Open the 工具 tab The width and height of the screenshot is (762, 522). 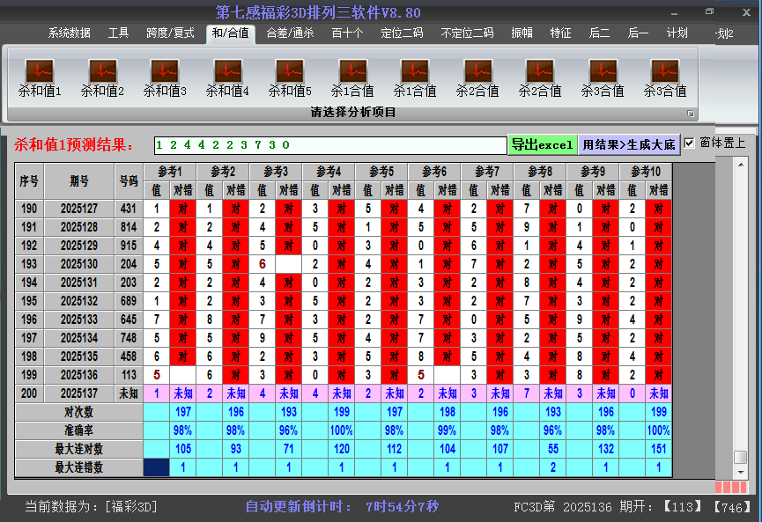pyautogui.click(x=118, y=33)
